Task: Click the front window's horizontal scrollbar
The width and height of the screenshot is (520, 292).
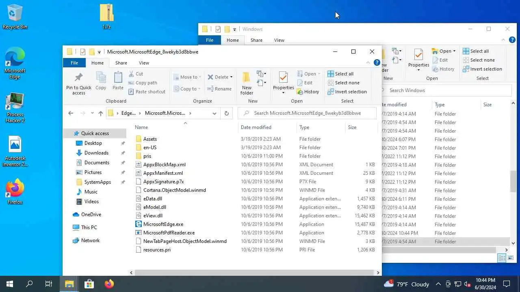Action: pyautogui.click(x=254, y=273)
